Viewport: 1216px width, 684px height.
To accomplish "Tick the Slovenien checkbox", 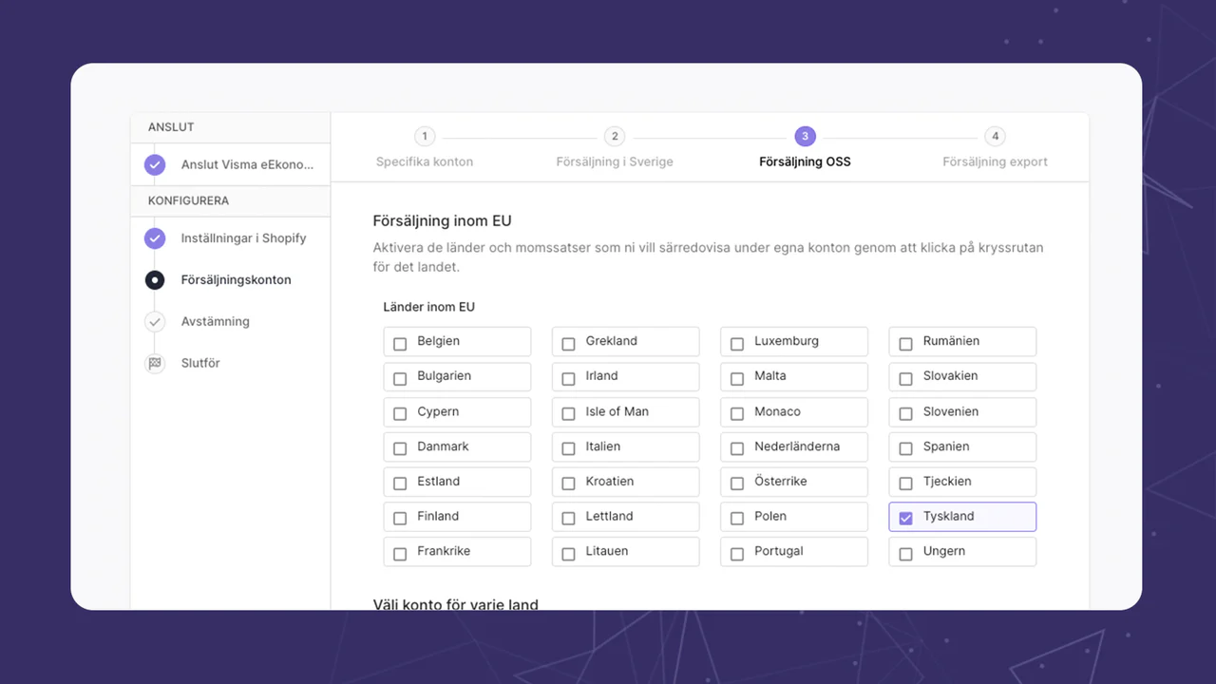I will [x=905, y=413].
